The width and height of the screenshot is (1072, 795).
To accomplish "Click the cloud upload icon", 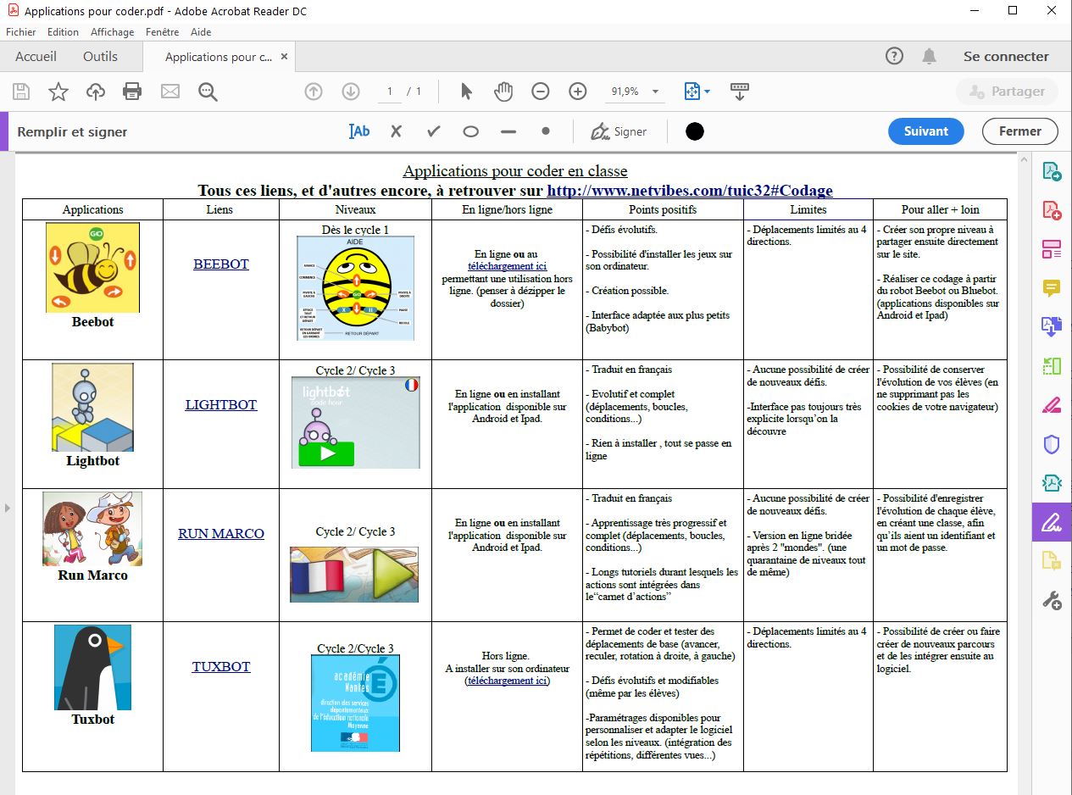I will pyautogui.click(x=96, y=92).
